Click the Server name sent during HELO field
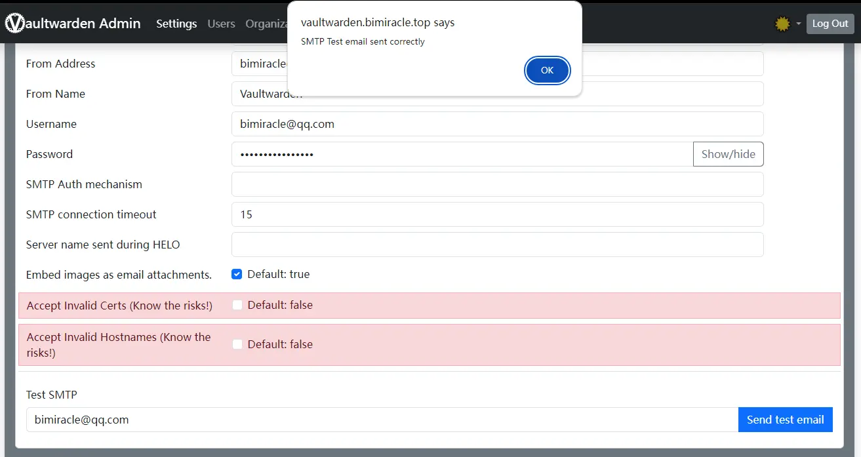861x457 pixels. point(497,245)
